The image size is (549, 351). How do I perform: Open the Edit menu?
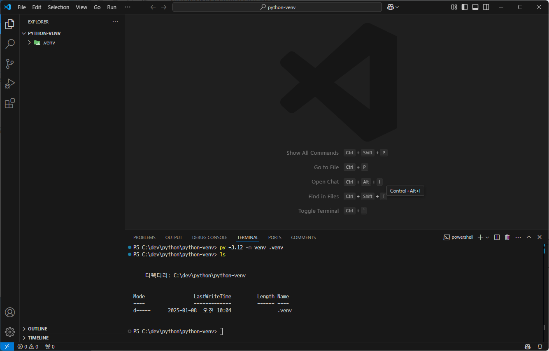click(37, 7)
